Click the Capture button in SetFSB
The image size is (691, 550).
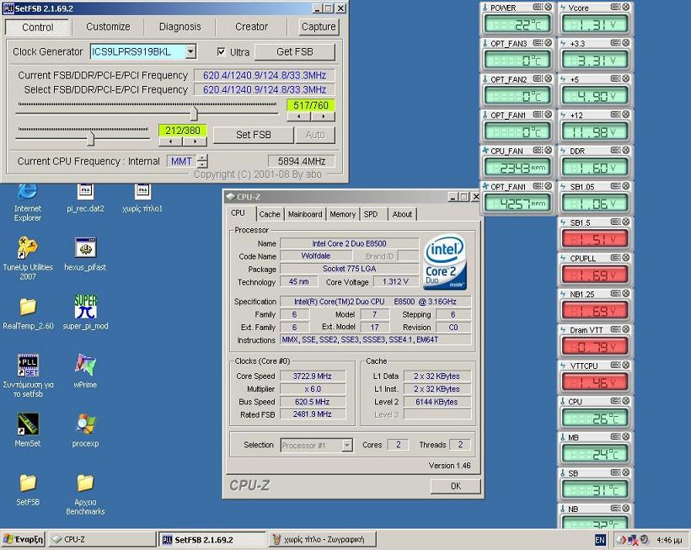tap(319, 27)
